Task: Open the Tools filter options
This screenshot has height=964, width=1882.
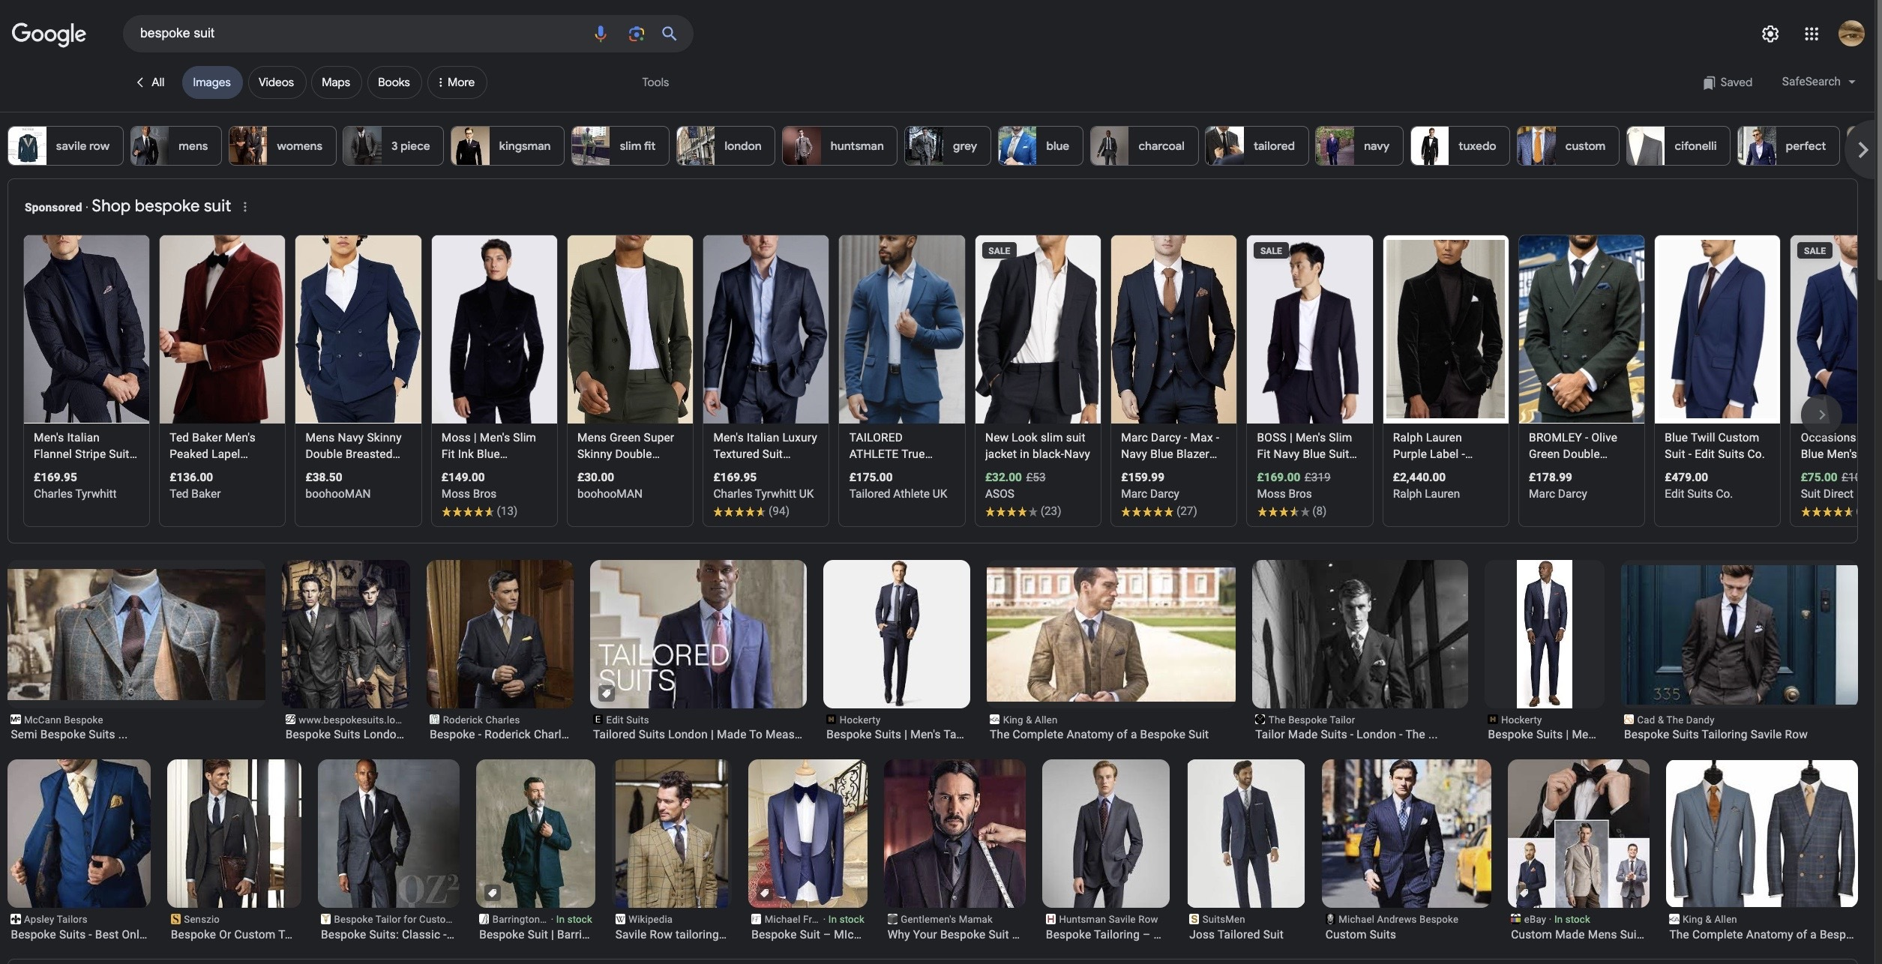Action: point(655,82)
